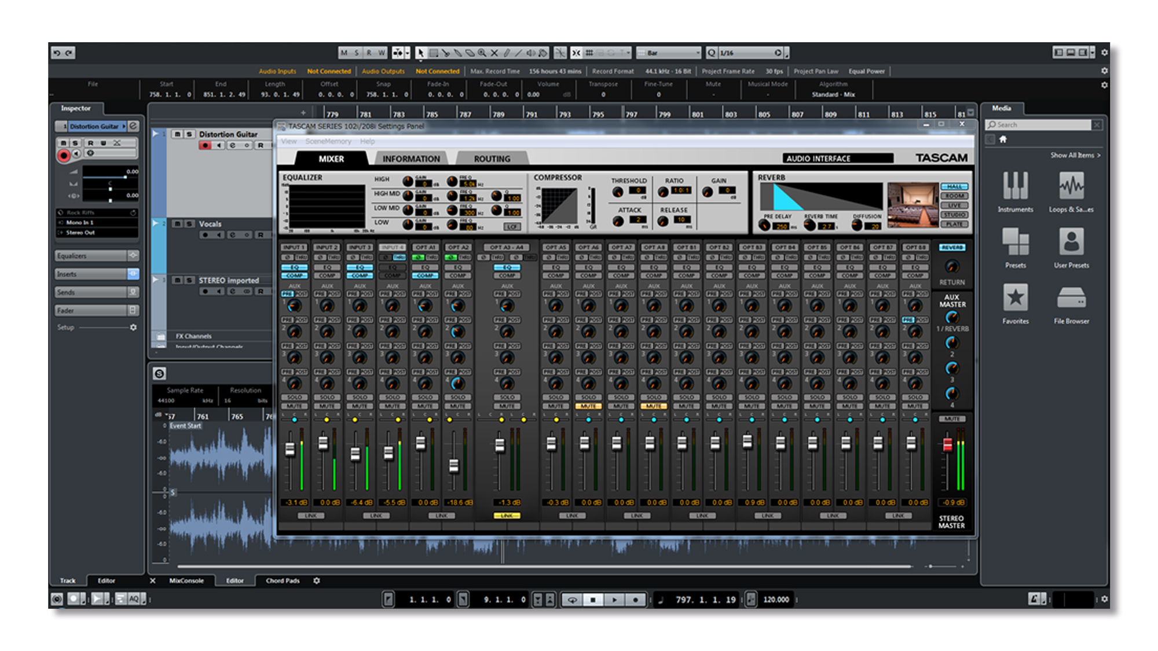The image size is (1158, 651).
Task: Select the Zoom magnifier tool
Action: coord(482,53)
